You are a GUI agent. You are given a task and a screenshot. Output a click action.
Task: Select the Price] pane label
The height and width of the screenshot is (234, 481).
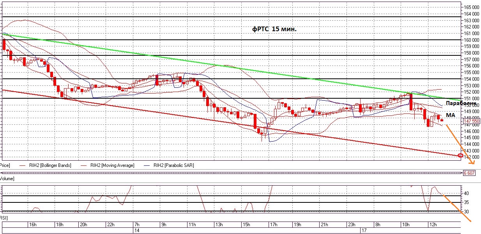click(5, 165)
